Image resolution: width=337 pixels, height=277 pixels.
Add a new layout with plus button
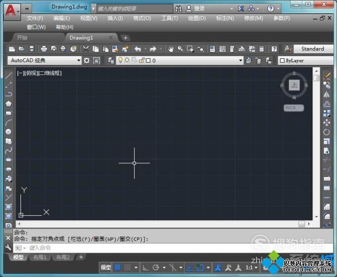[x=81, y=257]
